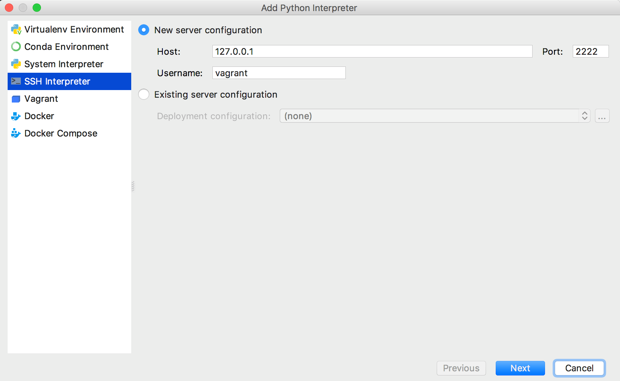Click the deployment configuration stepper arrows

(x=585, y=116)
